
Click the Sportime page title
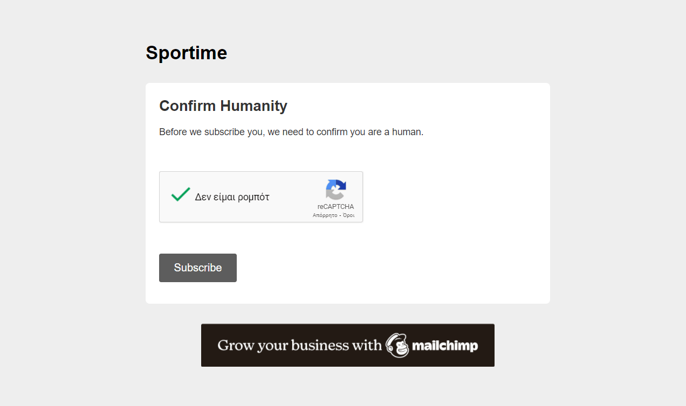point(186,53)
